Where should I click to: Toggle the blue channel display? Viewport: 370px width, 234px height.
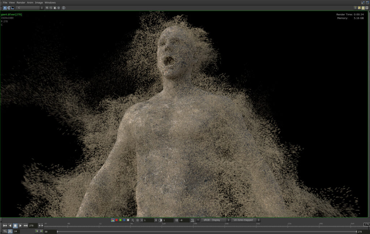click(124, 220)
